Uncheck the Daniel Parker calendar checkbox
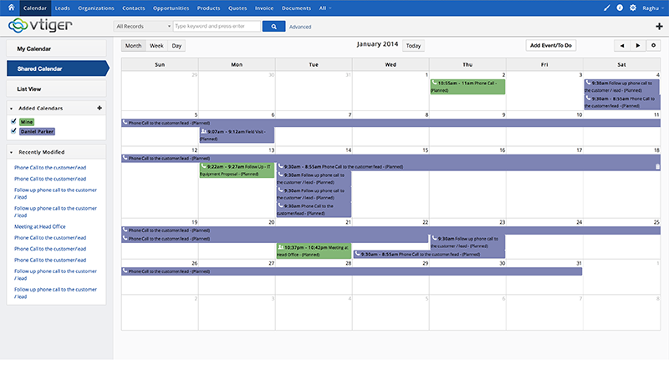This screenshot has height=385, width=669. tap(13, 131)
